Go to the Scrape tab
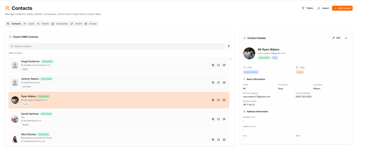Viewport: 376px width, 153px height. tap(90, 24)
